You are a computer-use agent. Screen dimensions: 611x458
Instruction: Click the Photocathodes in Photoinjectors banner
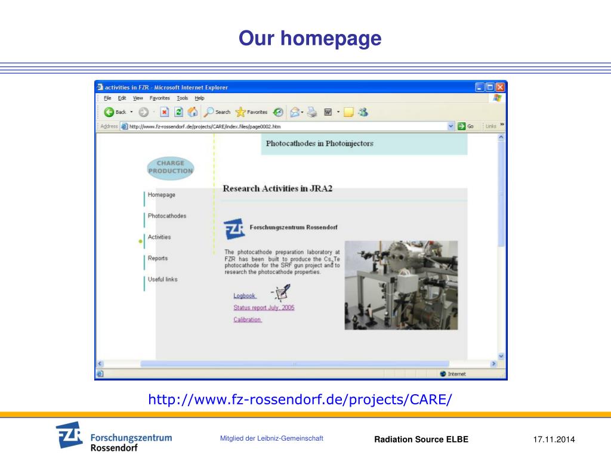pos(364,144)
